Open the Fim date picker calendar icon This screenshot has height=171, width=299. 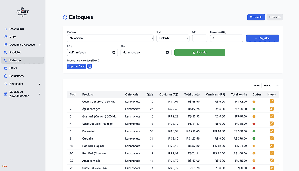coord(167,53)
